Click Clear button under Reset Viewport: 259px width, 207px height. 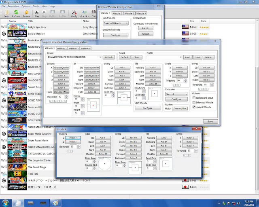pyautogui.click(x=136, y=57)
